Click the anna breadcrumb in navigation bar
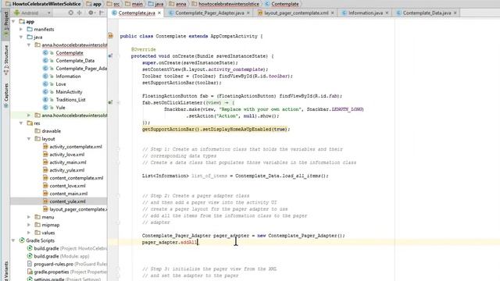500x281 pixels. click(177, 4)
